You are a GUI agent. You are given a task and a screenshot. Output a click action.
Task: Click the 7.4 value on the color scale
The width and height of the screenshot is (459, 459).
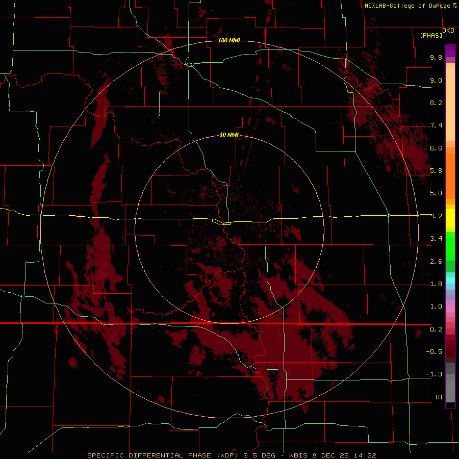pyautogui.click(x=436, y=125)
